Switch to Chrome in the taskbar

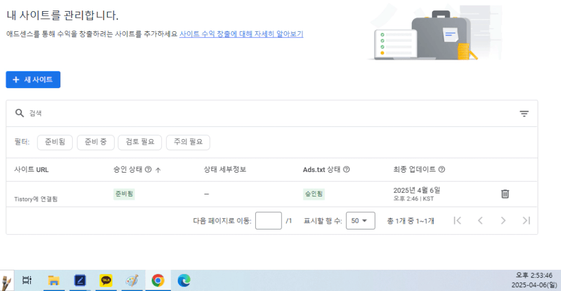click(x=158, y=280)
